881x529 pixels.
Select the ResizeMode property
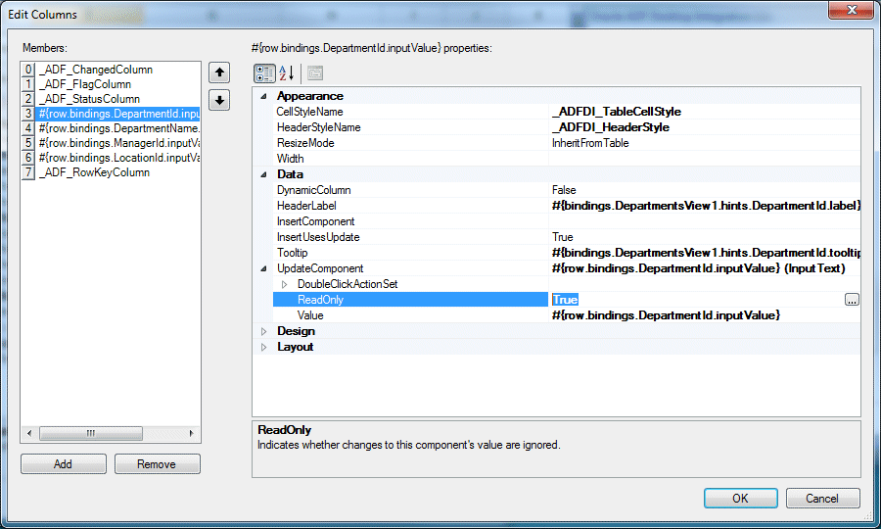(305, 143)
